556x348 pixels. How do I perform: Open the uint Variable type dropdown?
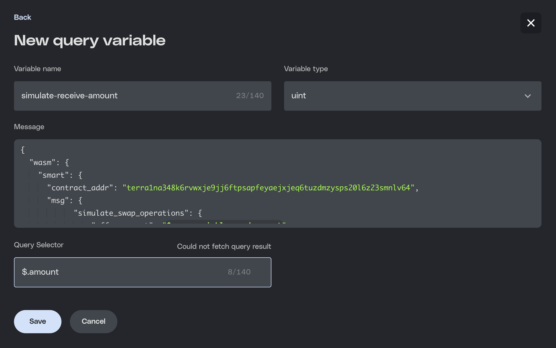[x=406, y=96]
